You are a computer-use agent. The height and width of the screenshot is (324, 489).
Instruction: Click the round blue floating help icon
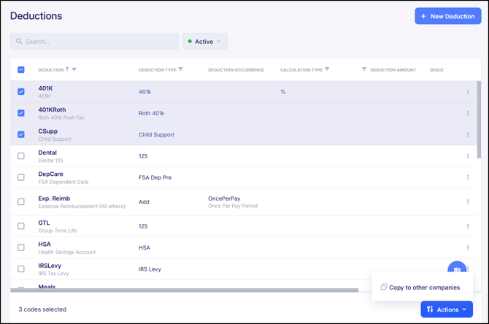coord(456,268)
